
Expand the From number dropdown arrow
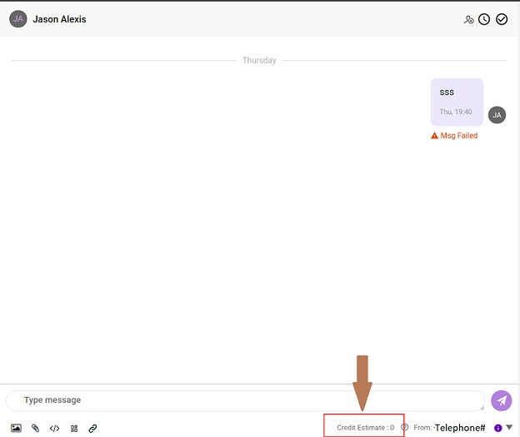click(509, 427)
